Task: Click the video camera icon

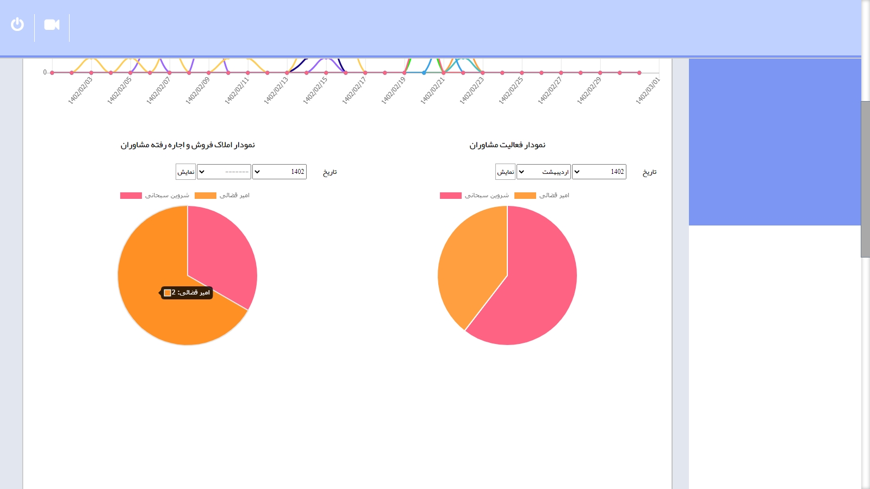Action: click(52, 24)
